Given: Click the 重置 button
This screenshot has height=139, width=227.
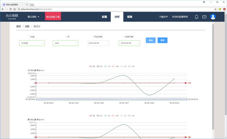Looking at the screenshot, I should [162, 40].
